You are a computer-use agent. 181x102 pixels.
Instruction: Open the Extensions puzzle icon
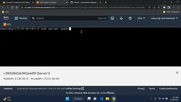click(164, 8)
